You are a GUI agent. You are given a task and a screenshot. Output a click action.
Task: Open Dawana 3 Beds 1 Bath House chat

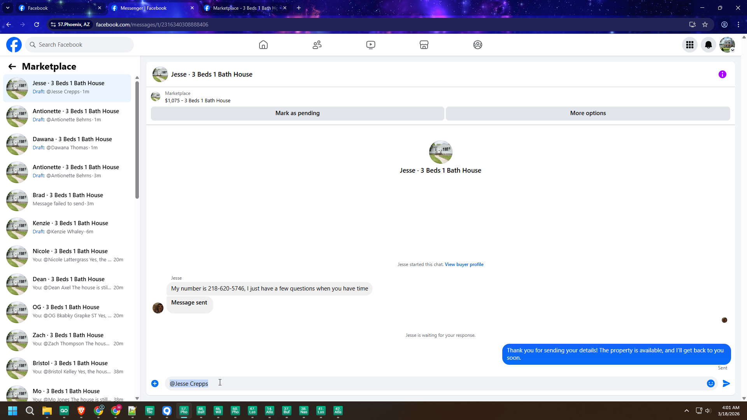[67, 144]
